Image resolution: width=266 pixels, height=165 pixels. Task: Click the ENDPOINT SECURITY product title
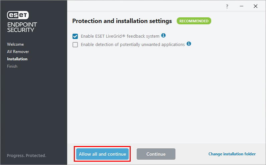[22, 27]
